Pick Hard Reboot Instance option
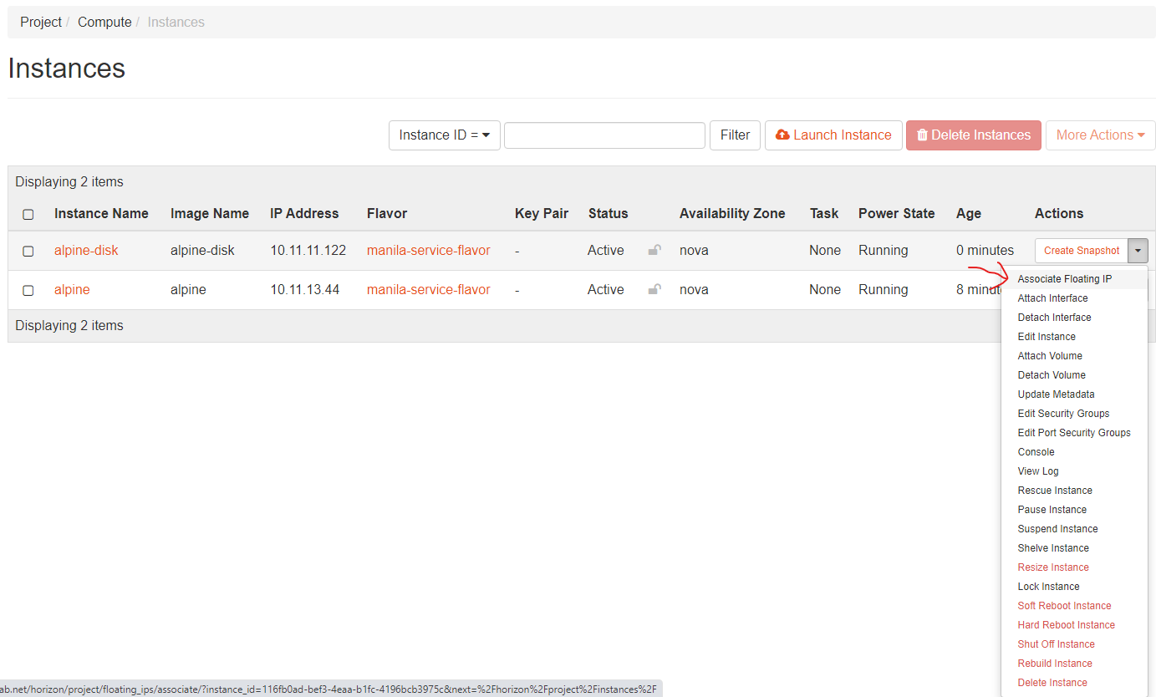This screenshot has height=697, width=1156. click(1066, 625)
